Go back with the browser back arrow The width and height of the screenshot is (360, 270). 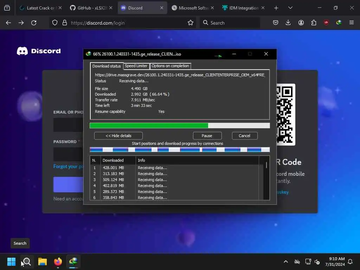[x=8, y=23]
